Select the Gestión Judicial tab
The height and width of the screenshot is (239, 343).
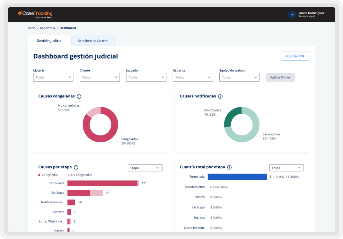click(49, 41)
